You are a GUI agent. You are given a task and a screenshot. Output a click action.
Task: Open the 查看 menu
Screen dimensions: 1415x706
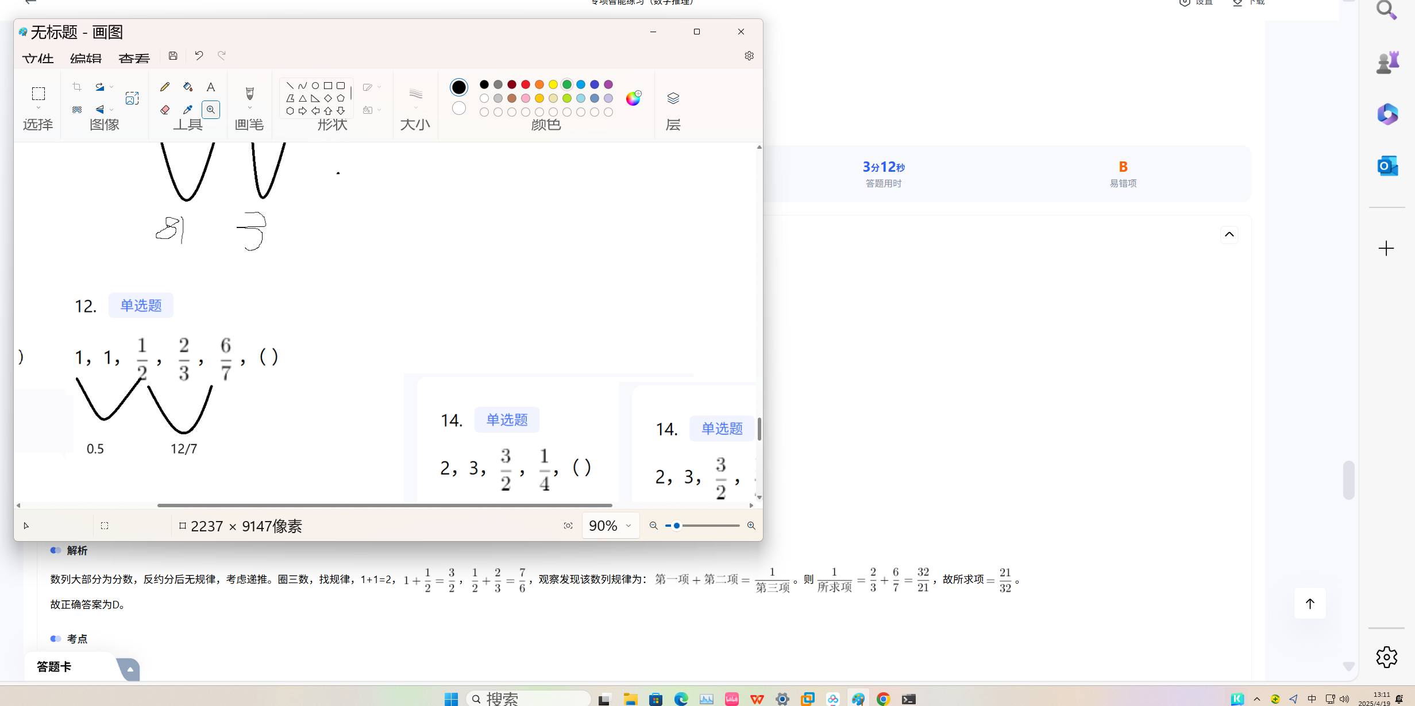coord(134,59)
